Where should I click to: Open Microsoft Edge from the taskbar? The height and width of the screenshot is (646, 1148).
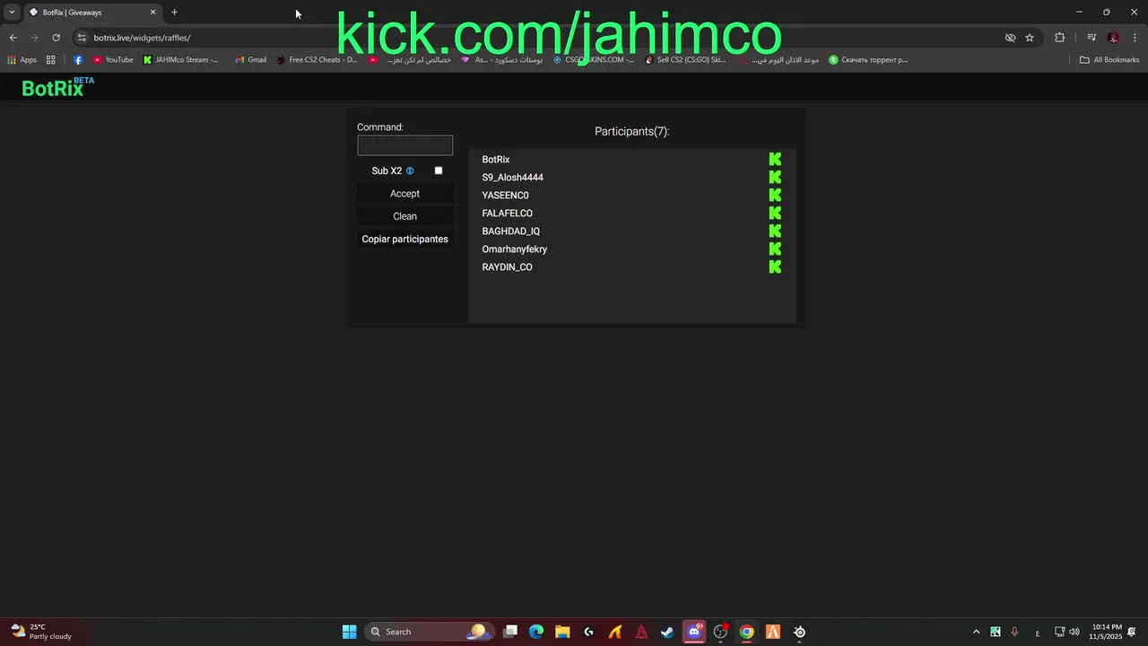coord(536,632)
